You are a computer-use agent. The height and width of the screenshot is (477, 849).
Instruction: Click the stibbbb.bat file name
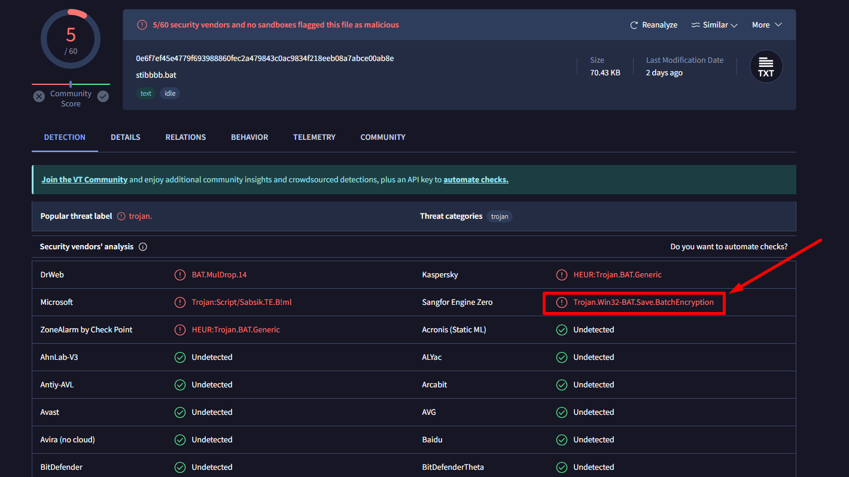(x=156, y=75)
